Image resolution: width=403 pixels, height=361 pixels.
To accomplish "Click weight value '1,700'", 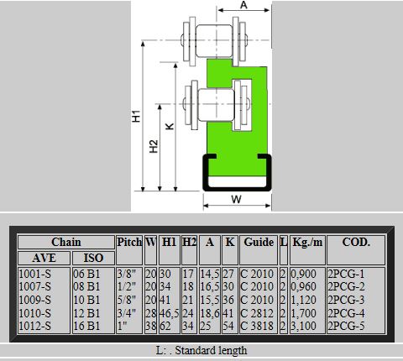I will pos(304,313).
